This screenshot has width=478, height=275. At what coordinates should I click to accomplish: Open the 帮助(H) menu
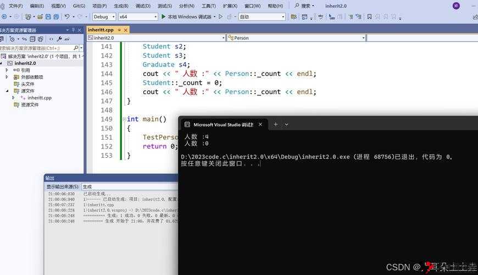pos(275,6)
